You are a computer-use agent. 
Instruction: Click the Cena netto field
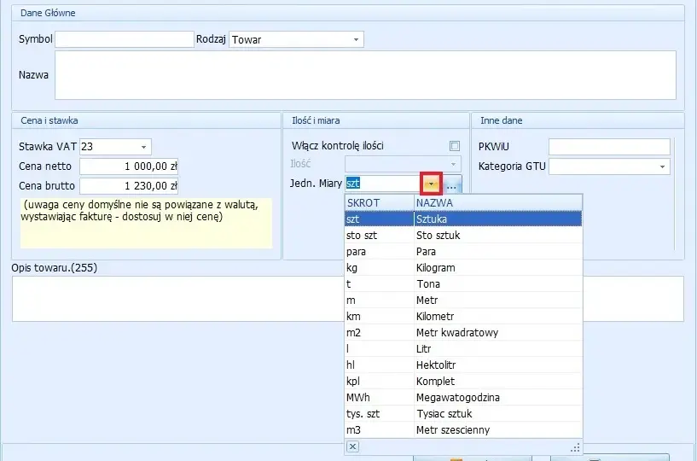[x=129, y=166]
